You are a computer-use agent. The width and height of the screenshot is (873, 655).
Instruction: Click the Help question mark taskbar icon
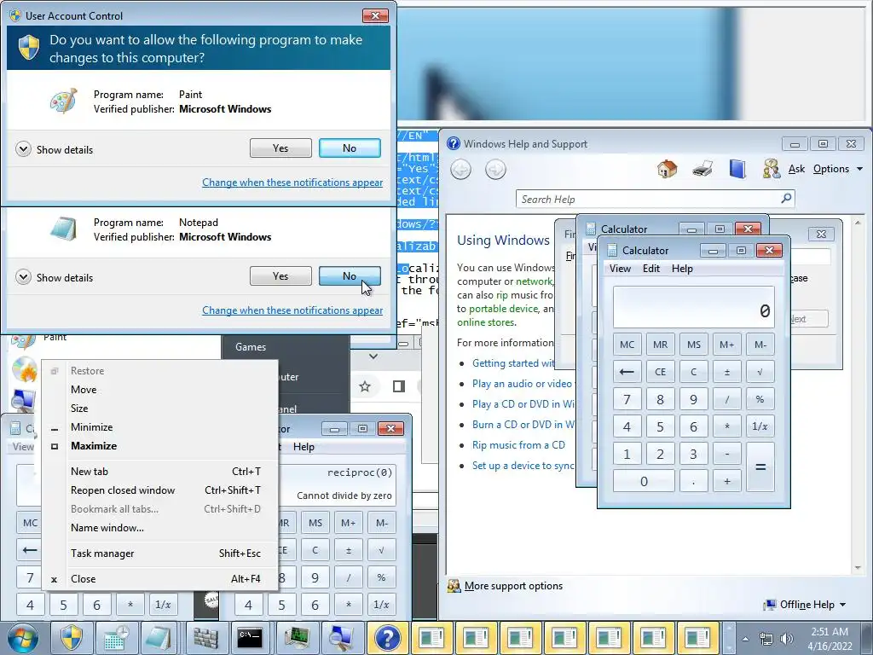pos(387,638)
